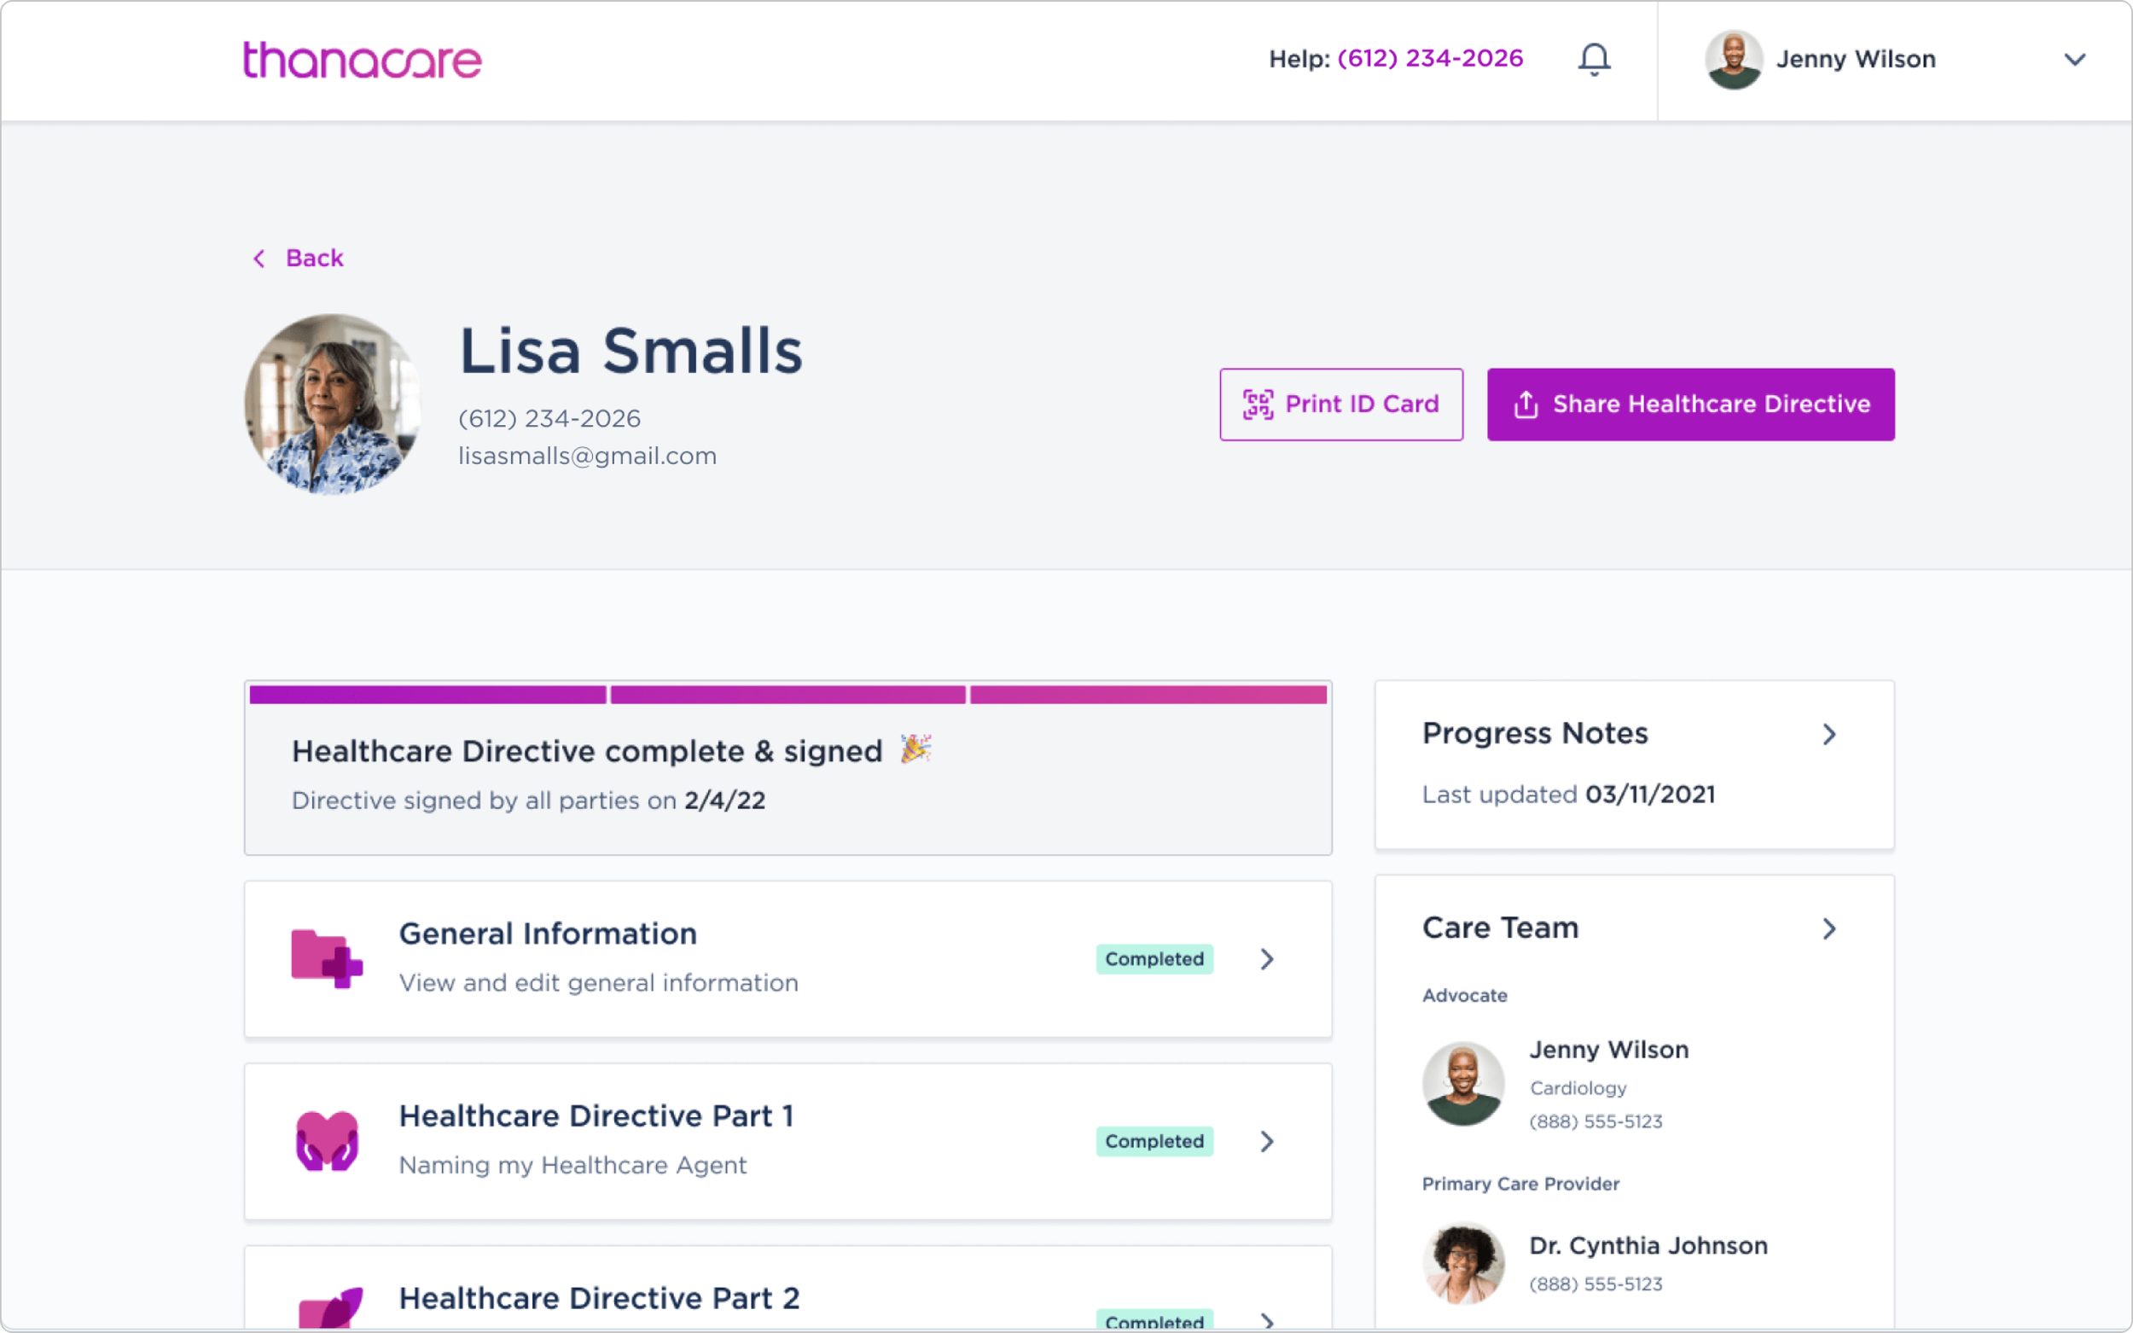This screenshot has height=1333, width=2133.
Task: Click the Healthcare Directive Part 2 icon
Action: [330, 1308]
